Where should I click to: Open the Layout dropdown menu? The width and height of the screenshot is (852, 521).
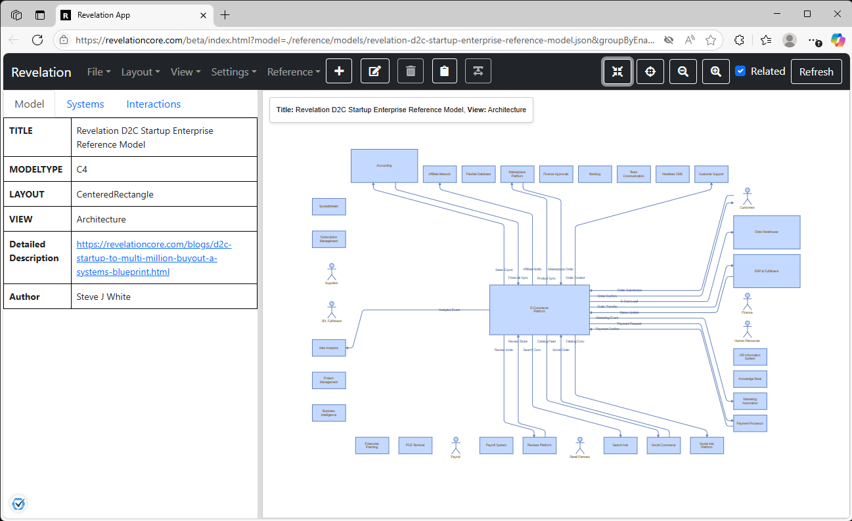pos(141,72)
